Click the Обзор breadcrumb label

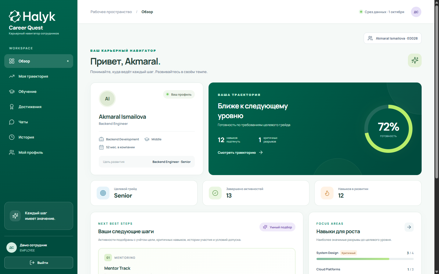point(147,12)
